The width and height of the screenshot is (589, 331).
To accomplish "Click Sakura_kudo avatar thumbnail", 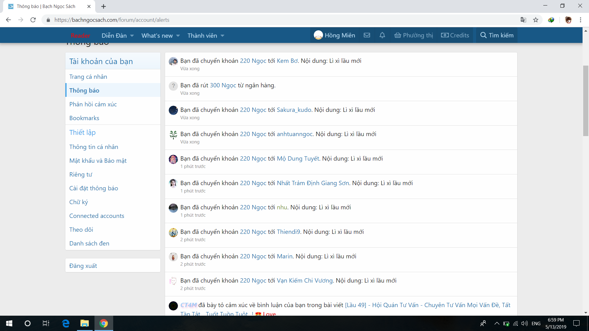I will click(173, 110).
